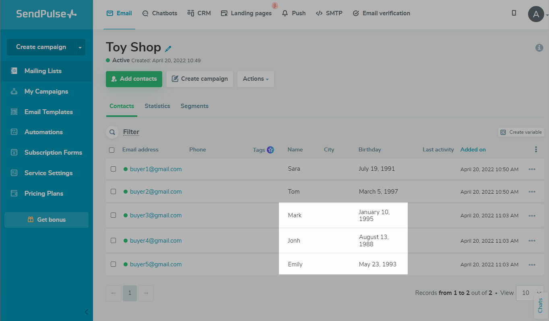Viewport: 549px width, 321px height.
Task: Go to the previous page arrow
Action: 114,293
